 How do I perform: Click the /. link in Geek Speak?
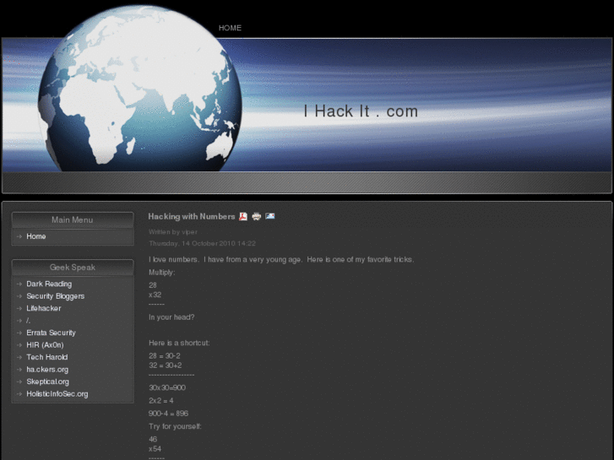pyautogui.click(x=28, y=321)
